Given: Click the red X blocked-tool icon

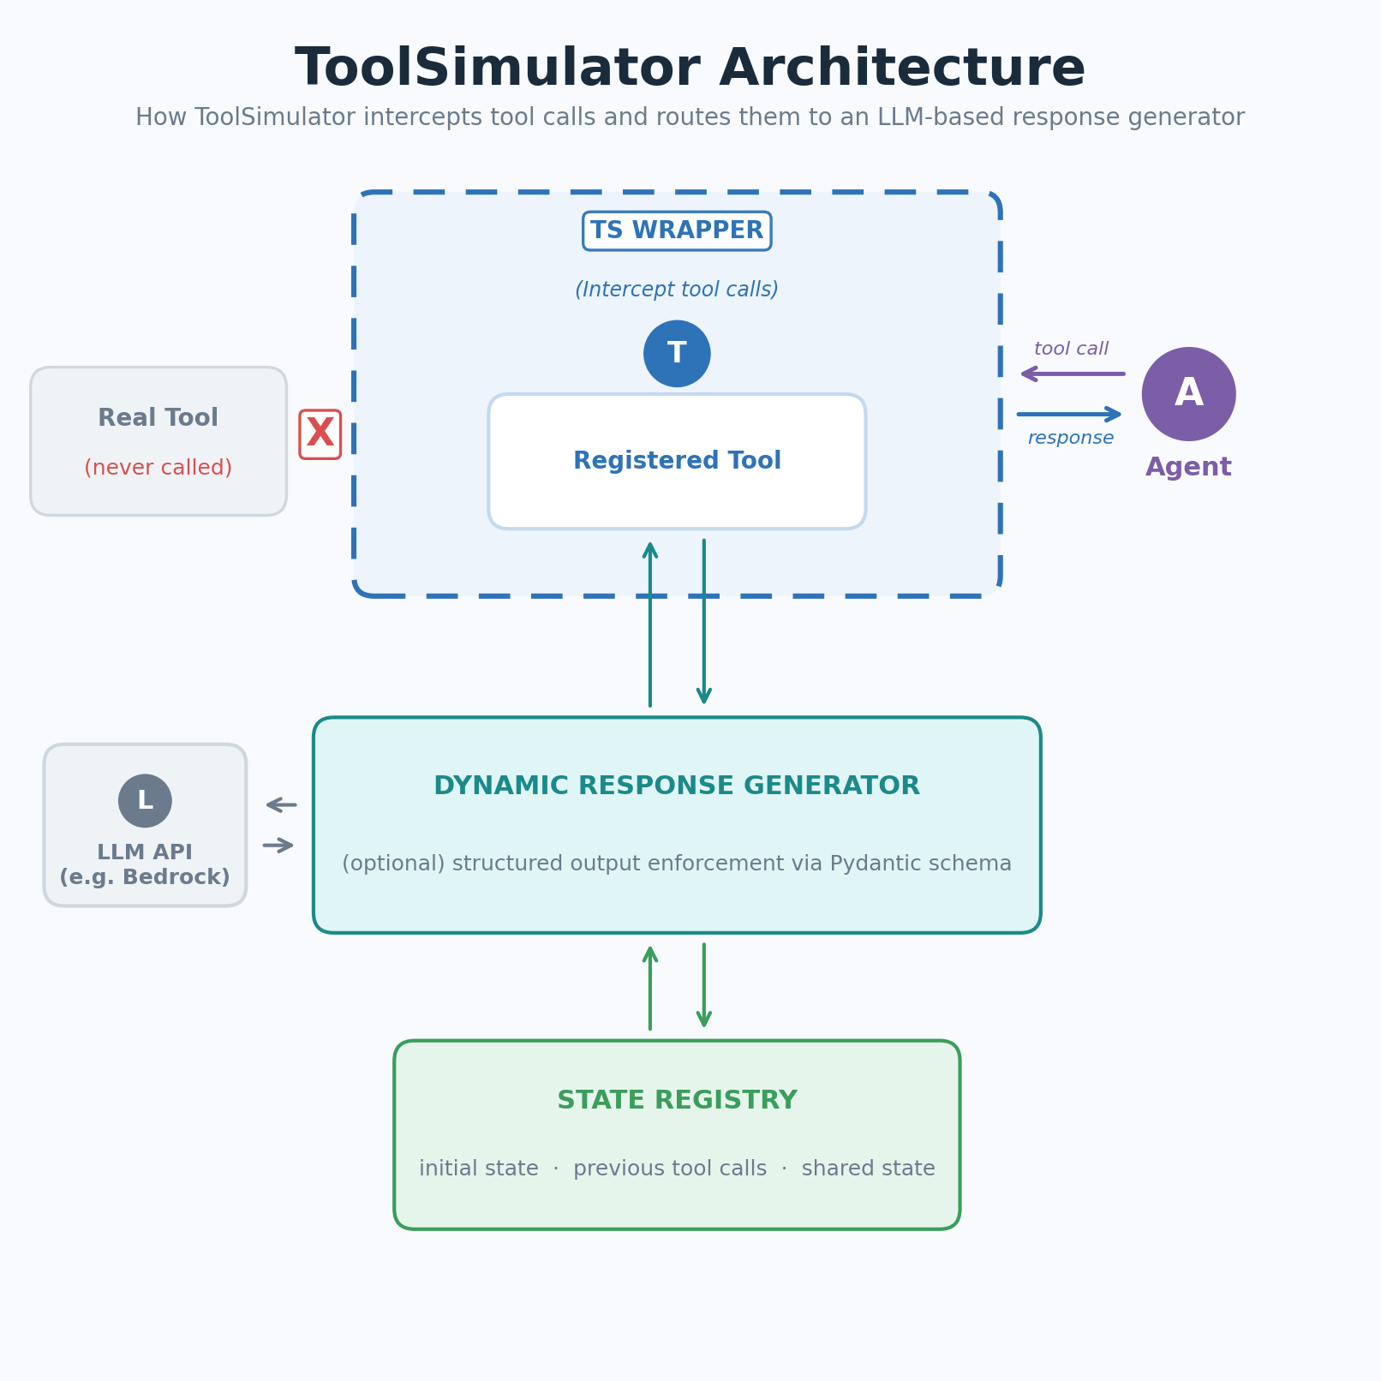Looking at the screenshot, I should pos(320,434).
